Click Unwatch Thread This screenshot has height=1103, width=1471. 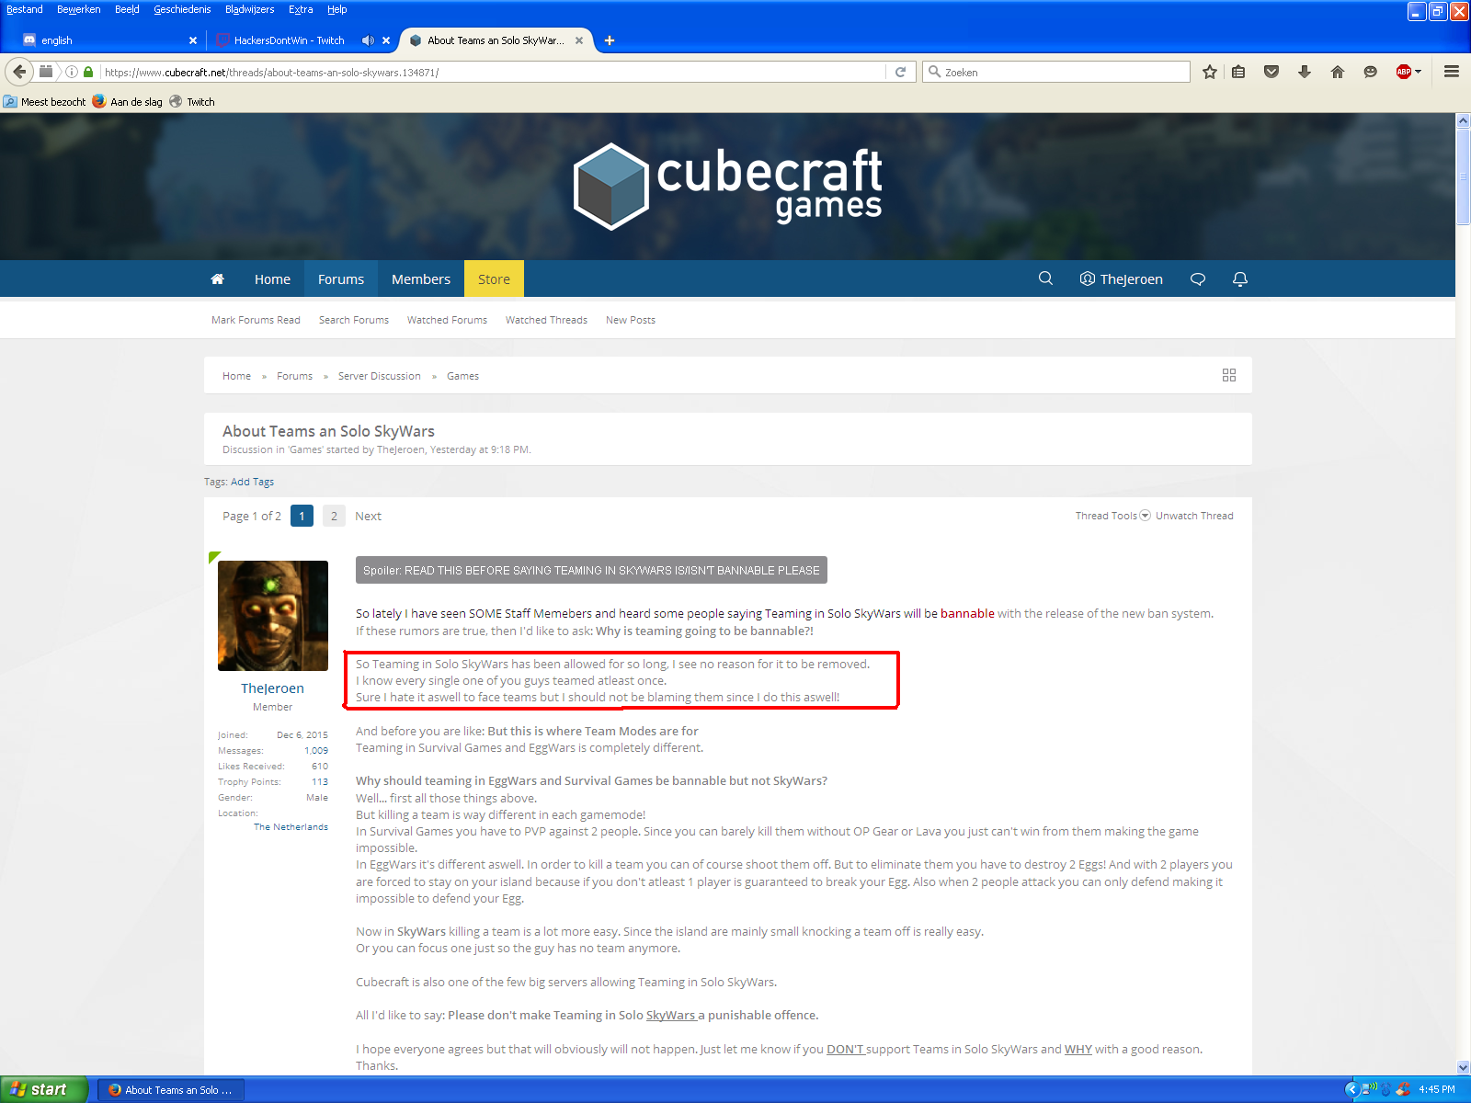(1194, 516)
